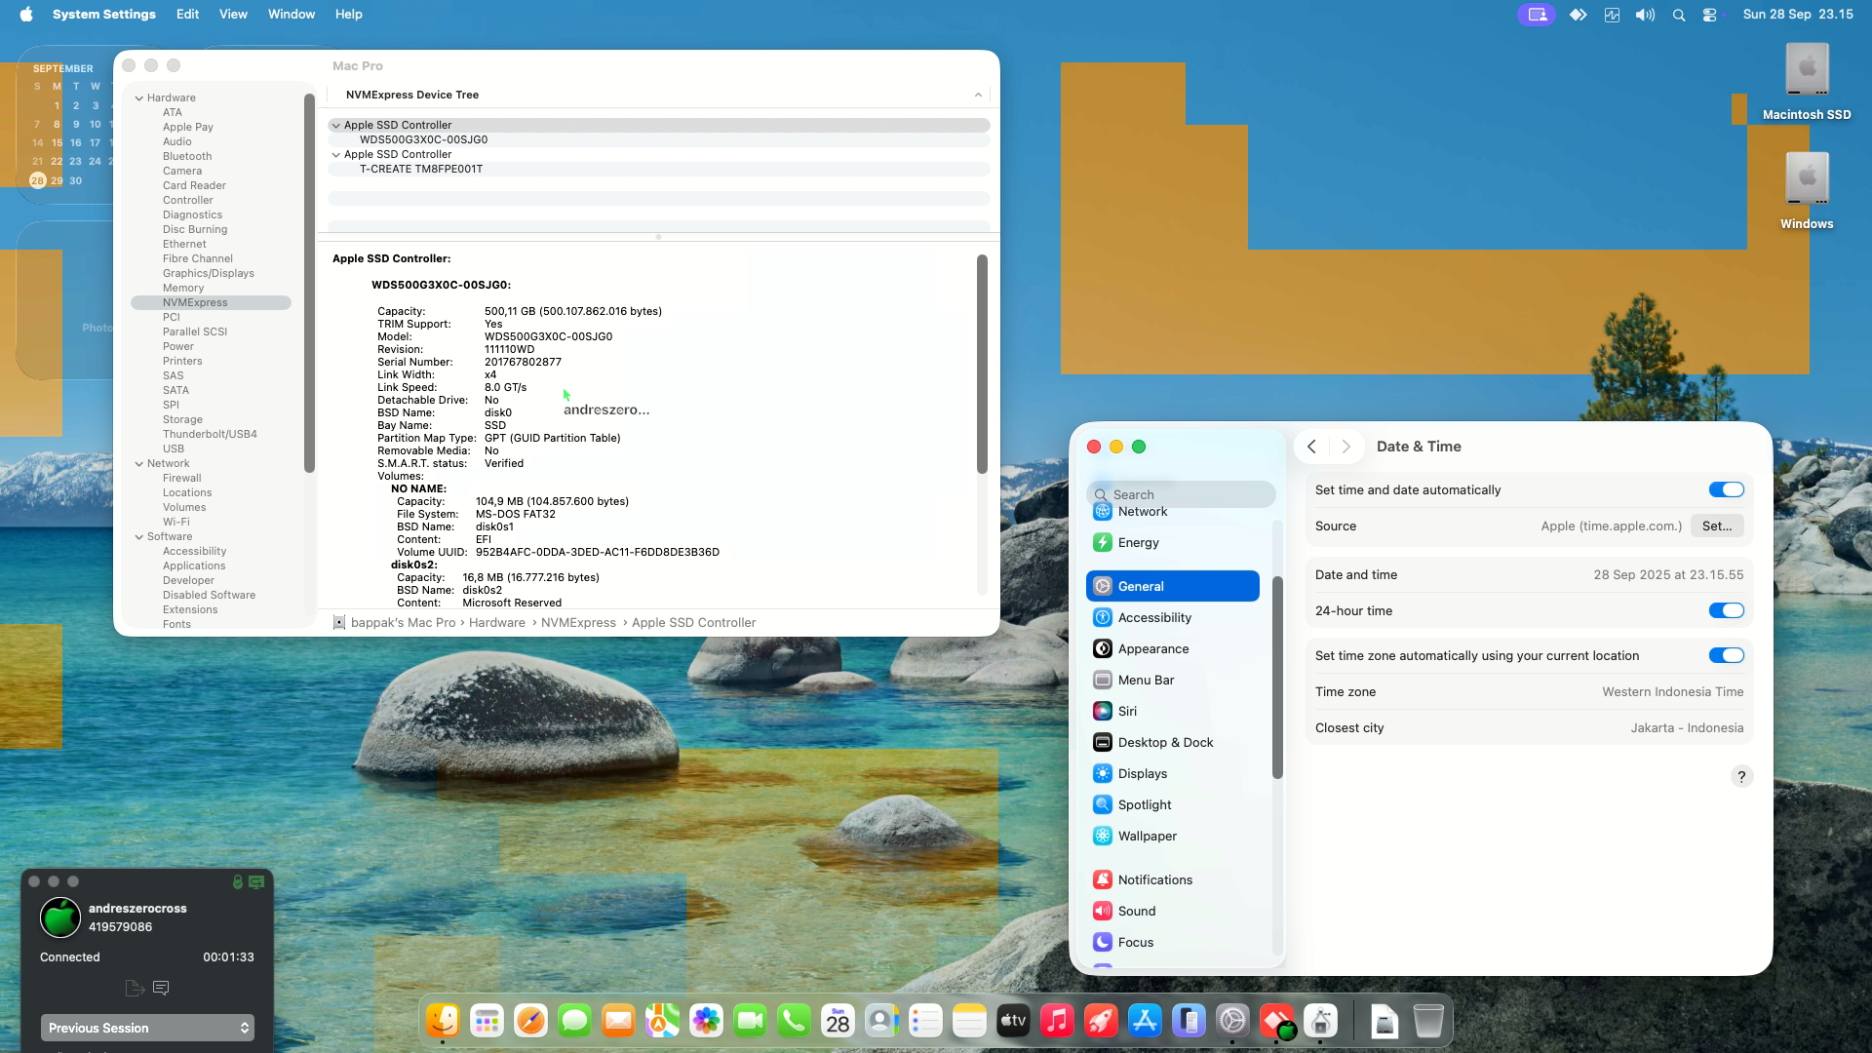Viewport: 1872px width, 1053px height.
Task: Open Notes app in the Dock
Action: click(969, 1021)
